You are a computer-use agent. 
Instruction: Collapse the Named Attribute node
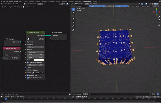5,48
